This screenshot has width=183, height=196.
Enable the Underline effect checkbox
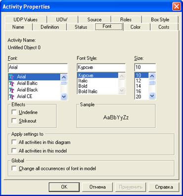pos(14,113)
